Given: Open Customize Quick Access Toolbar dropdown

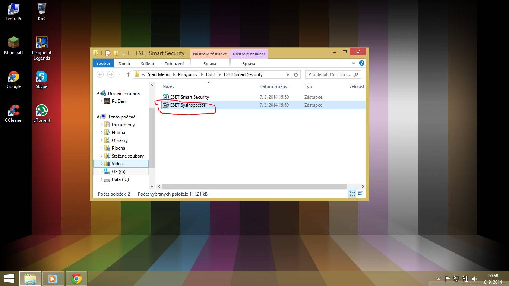Looking at the screenshot, I should click(123, 53).
